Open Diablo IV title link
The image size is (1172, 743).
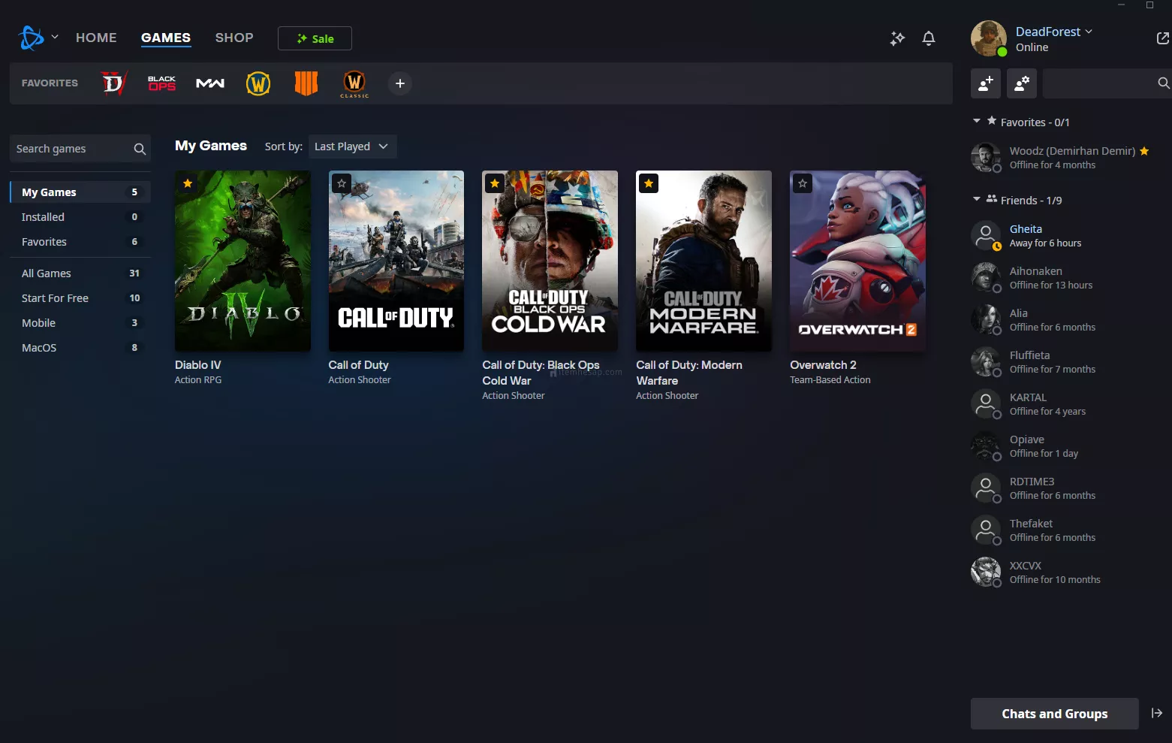(197, 365)
